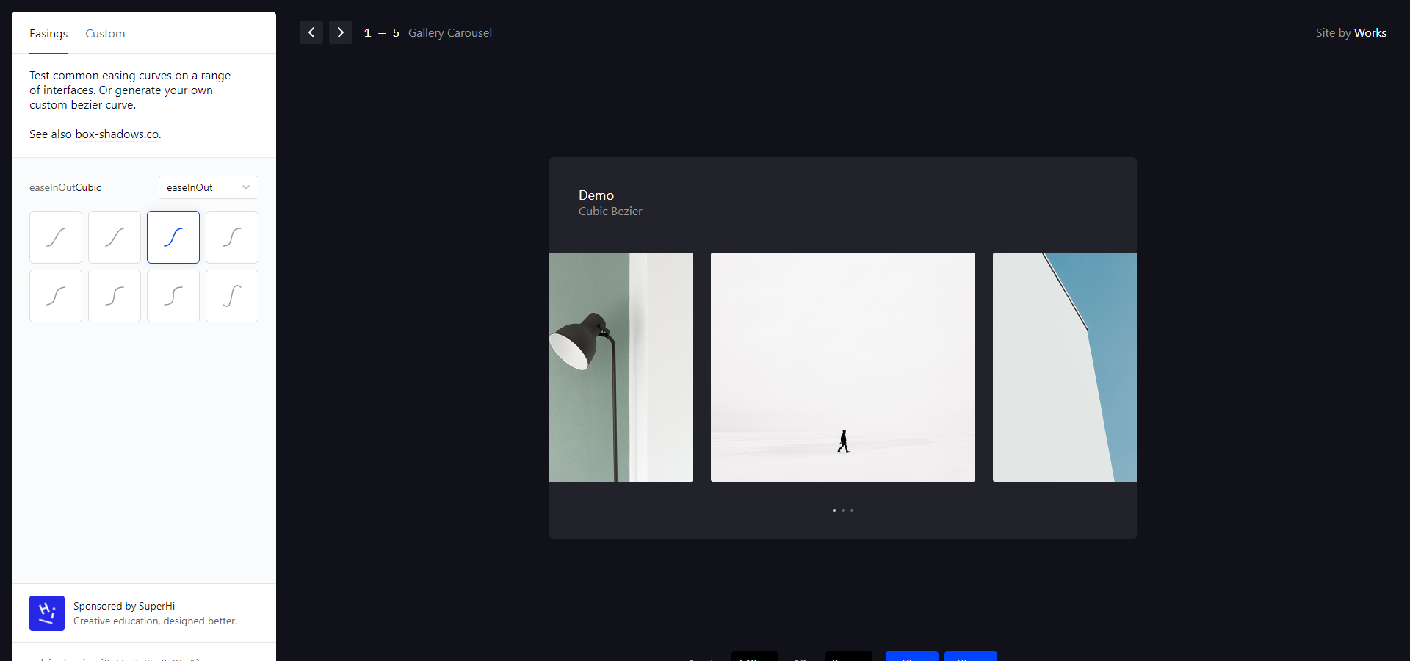
Task: Switch to the Custom tab
Action: (105, 33)
